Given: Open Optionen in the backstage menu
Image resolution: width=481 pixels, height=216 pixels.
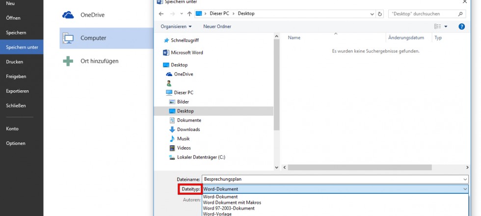Looking at the screenshot, I should coord(22,143).
